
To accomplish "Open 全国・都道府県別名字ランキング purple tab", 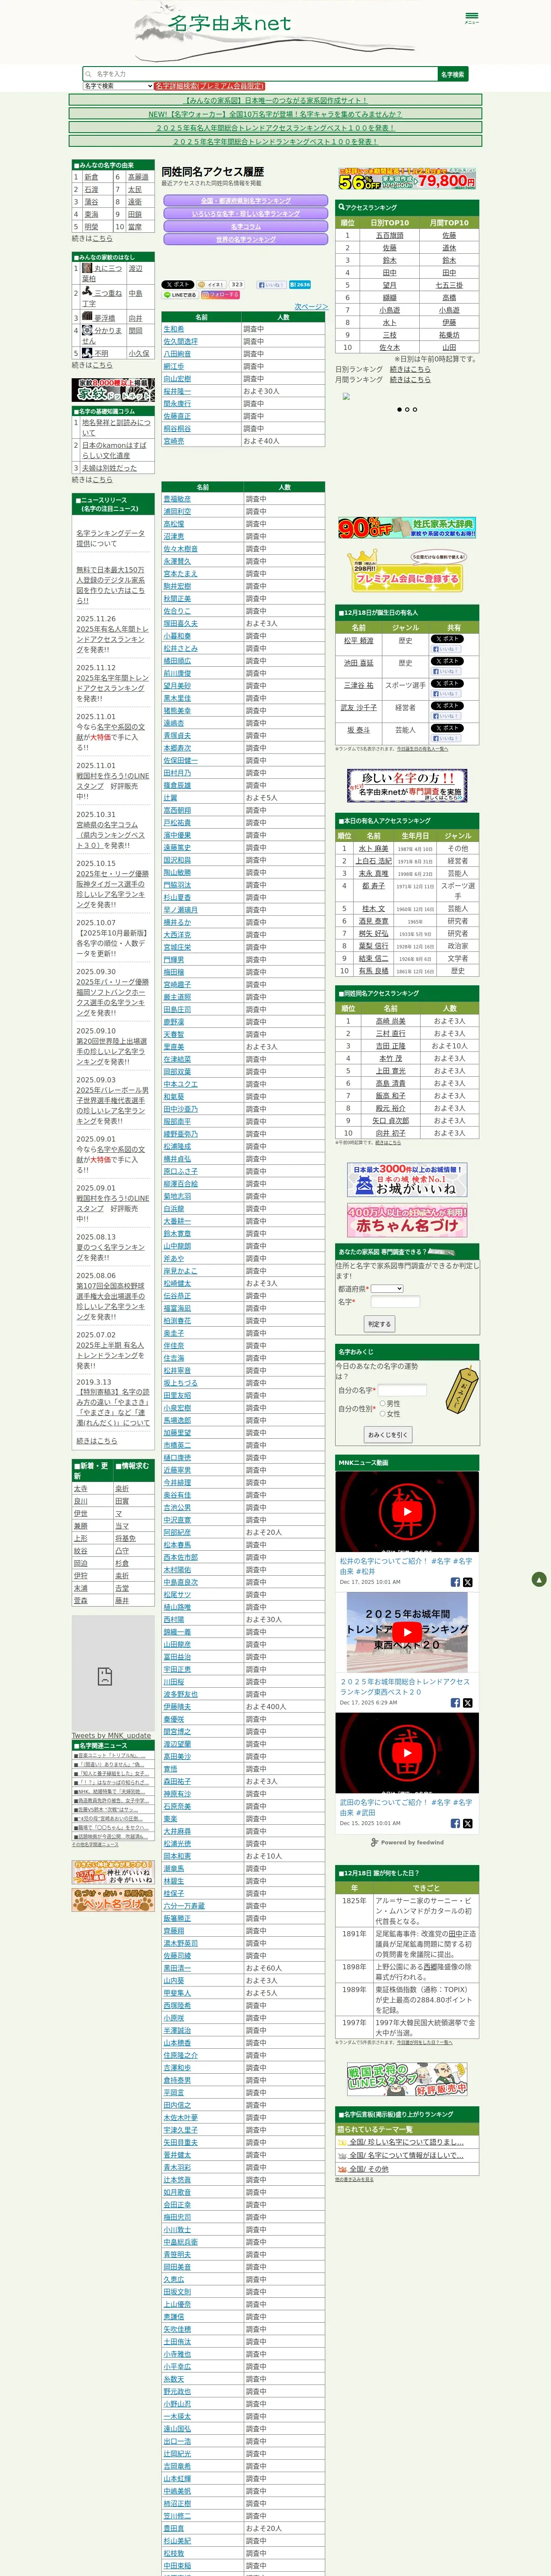I will (246, 201).
